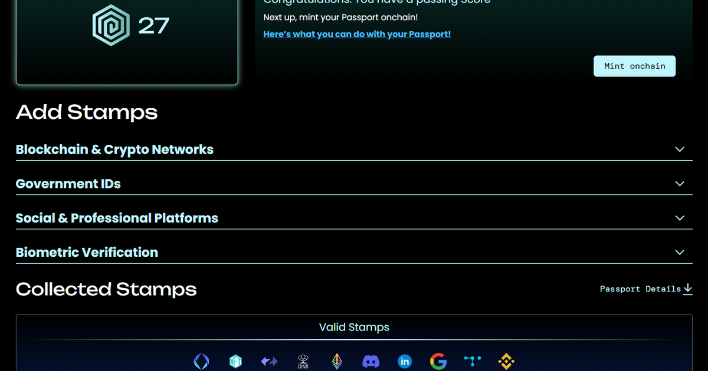Click the Google stamp icon
This screenshot has height=371, width=708.
[438, 362]
